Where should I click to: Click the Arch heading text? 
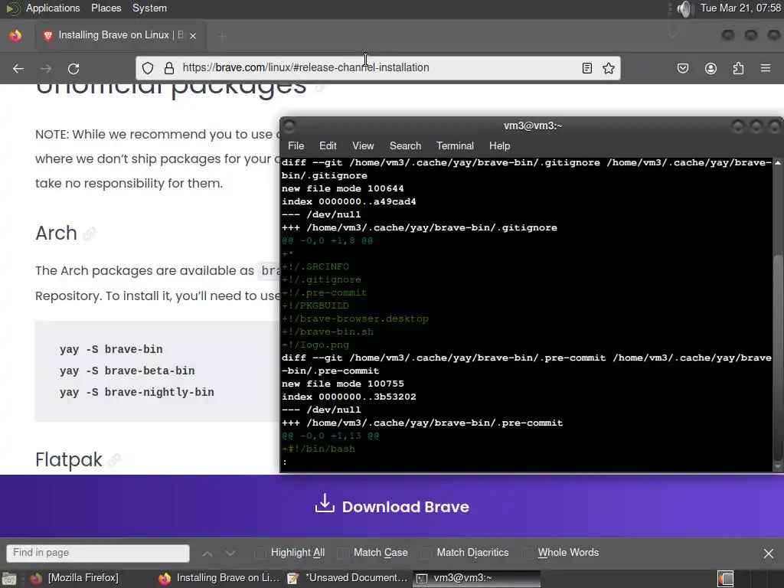pyautogui.click(x=56, y=233)
